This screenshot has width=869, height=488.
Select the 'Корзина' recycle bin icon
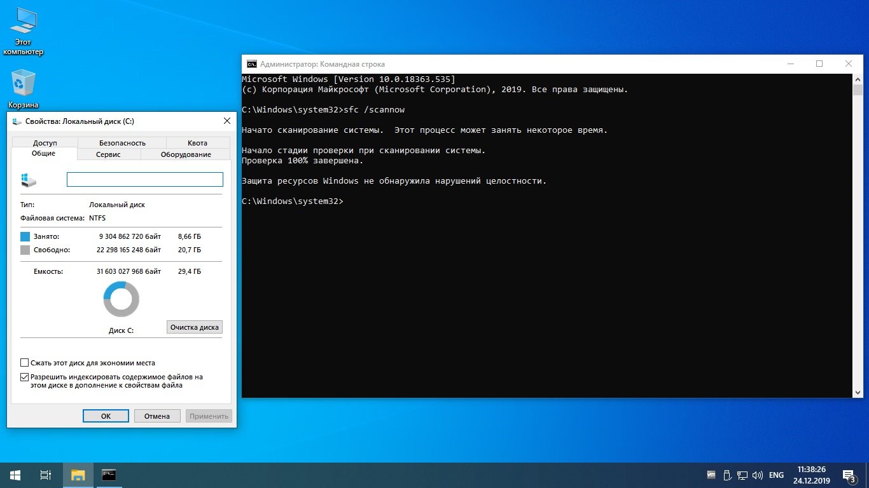pos(24,89)
